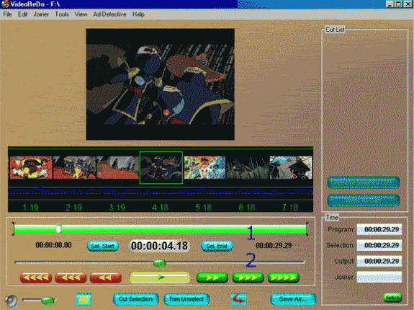Open the Edit menu
The height and width of the screenshot is (310, 414).
tap(23, 14)
